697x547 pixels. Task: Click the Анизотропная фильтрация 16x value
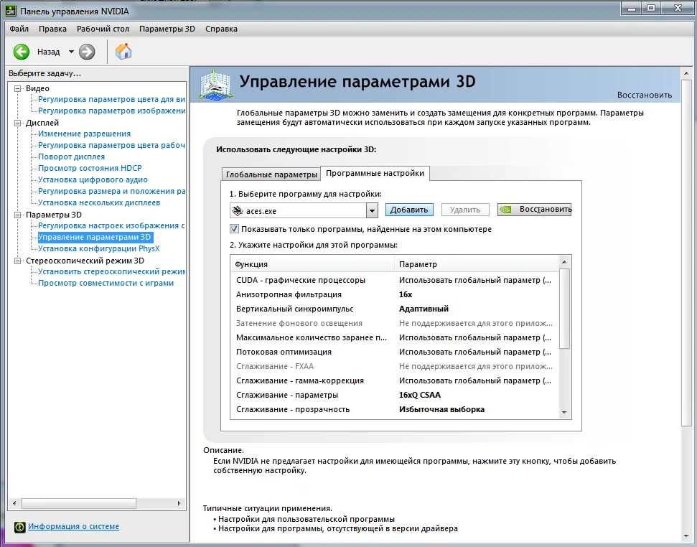(x=406, y=294)
